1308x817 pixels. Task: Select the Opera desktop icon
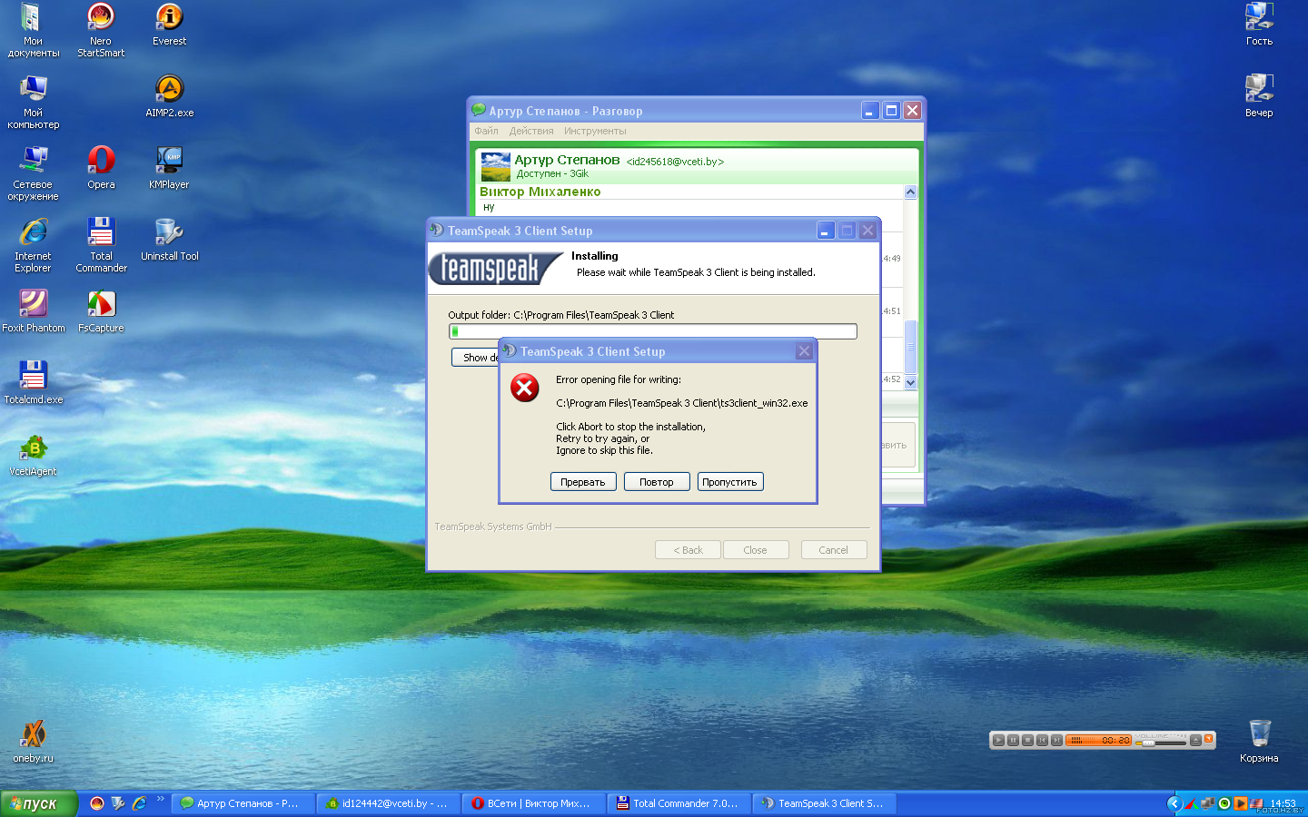click(101, 168)
